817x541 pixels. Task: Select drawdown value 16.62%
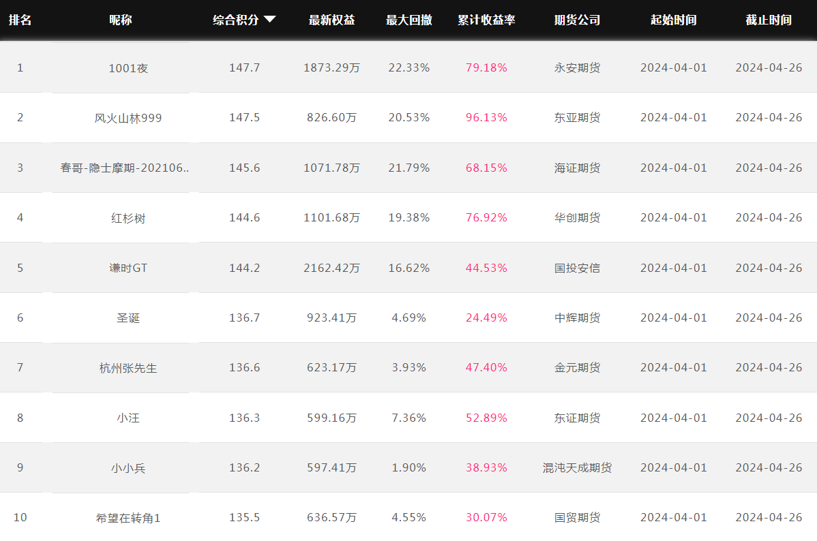[x=409, y=268]
